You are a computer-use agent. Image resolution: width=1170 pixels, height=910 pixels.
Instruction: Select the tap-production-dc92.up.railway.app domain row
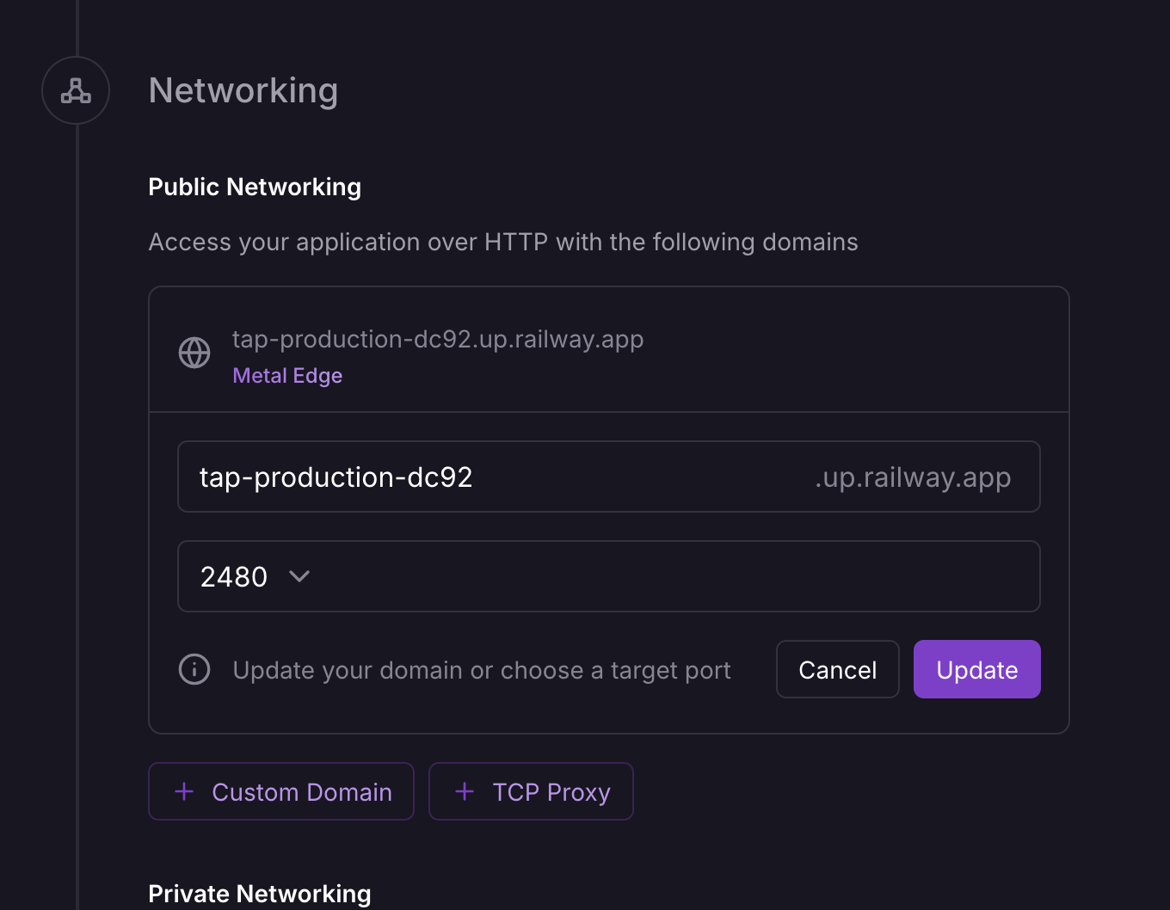pyautogui.click(x=438, y=340)
